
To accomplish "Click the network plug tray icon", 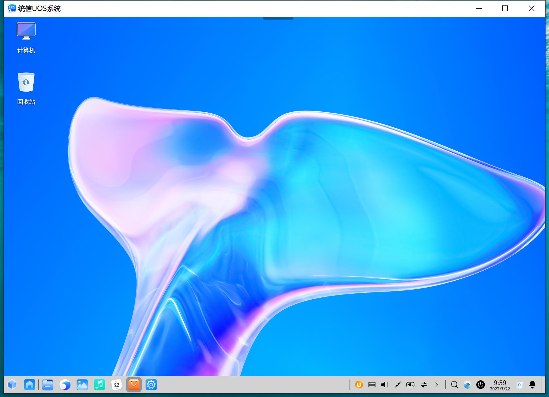I will coord(398,385).
